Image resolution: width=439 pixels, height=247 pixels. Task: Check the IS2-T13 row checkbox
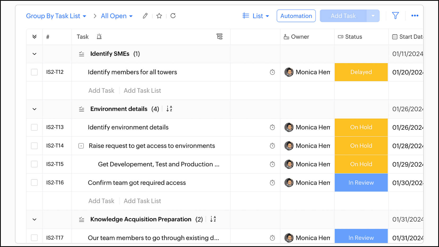34,127
